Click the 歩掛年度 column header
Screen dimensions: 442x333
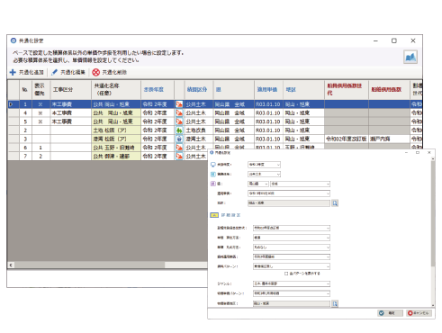pyautogui.click(x=158, y=90)
